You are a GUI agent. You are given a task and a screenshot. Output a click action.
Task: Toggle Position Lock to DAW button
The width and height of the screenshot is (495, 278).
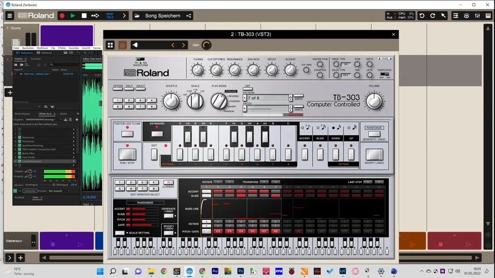[127, 133]
